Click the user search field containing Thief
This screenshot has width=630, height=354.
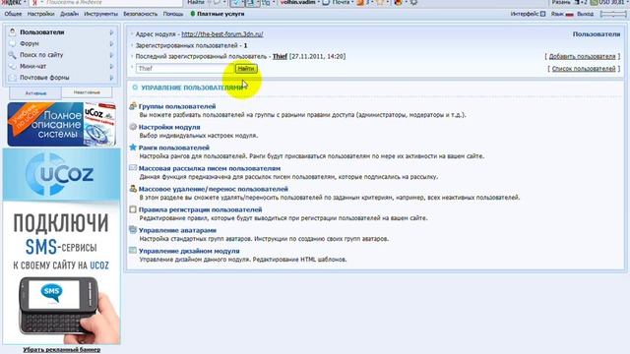(185, 69)
